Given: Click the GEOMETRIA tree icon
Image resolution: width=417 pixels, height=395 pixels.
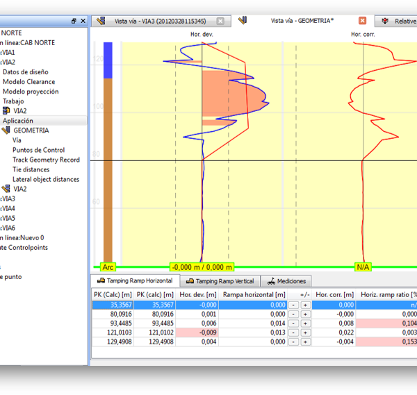Looking at the screenshot, I should pyautogui.click(x=6, y=131).
